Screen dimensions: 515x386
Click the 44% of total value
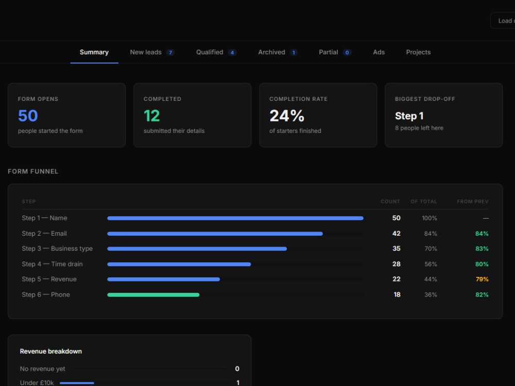point(431,279)
